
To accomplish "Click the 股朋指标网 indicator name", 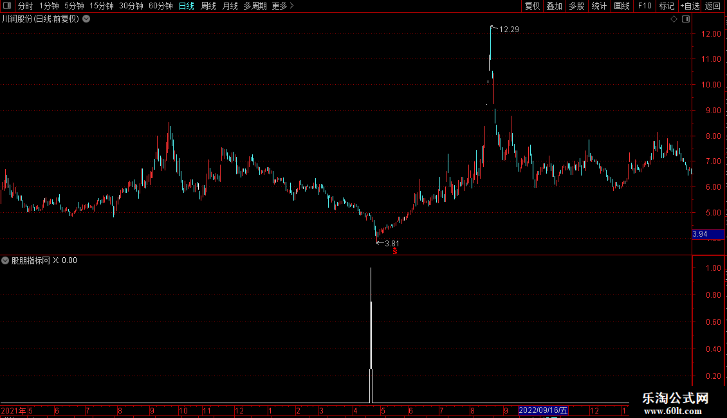I will coord(31,260).
